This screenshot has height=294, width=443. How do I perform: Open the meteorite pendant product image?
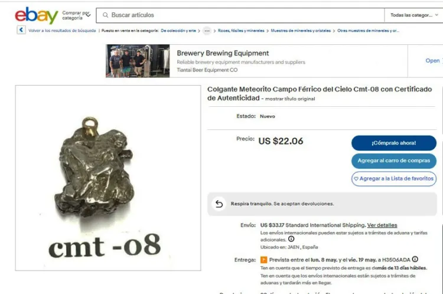pyautogui.click(x=108, y=178)
